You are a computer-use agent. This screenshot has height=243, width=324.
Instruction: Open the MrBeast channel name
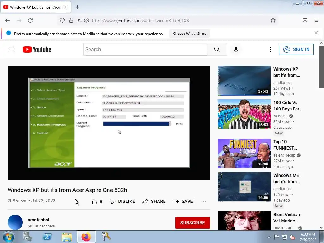pos(280,116)
